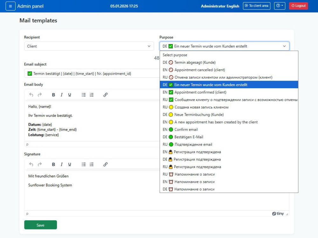Save the mail template

pos(40,225)
